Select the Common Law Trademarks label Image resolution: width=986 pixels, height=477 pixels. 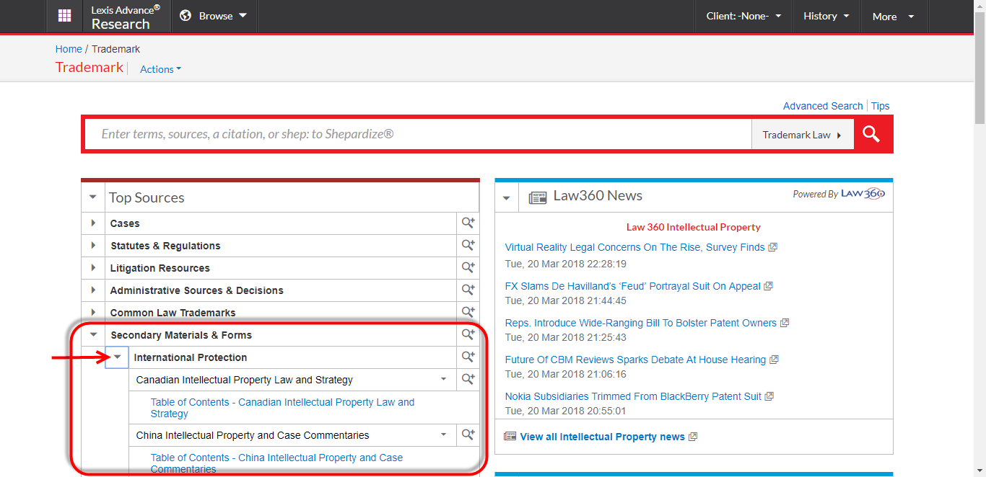pyautogui.click(x=173, y=313)
